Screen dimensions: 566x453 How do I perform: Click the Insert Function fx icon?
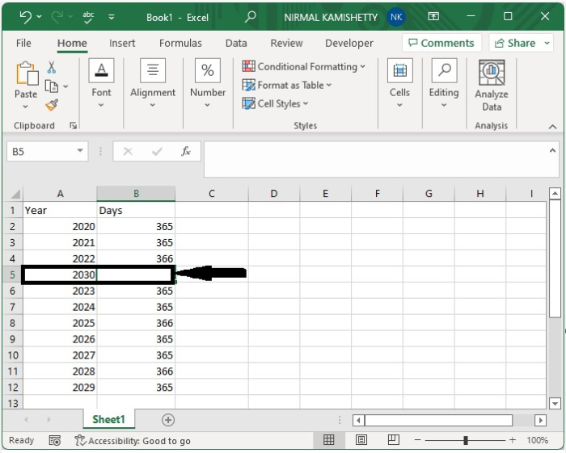pos(185,151)
